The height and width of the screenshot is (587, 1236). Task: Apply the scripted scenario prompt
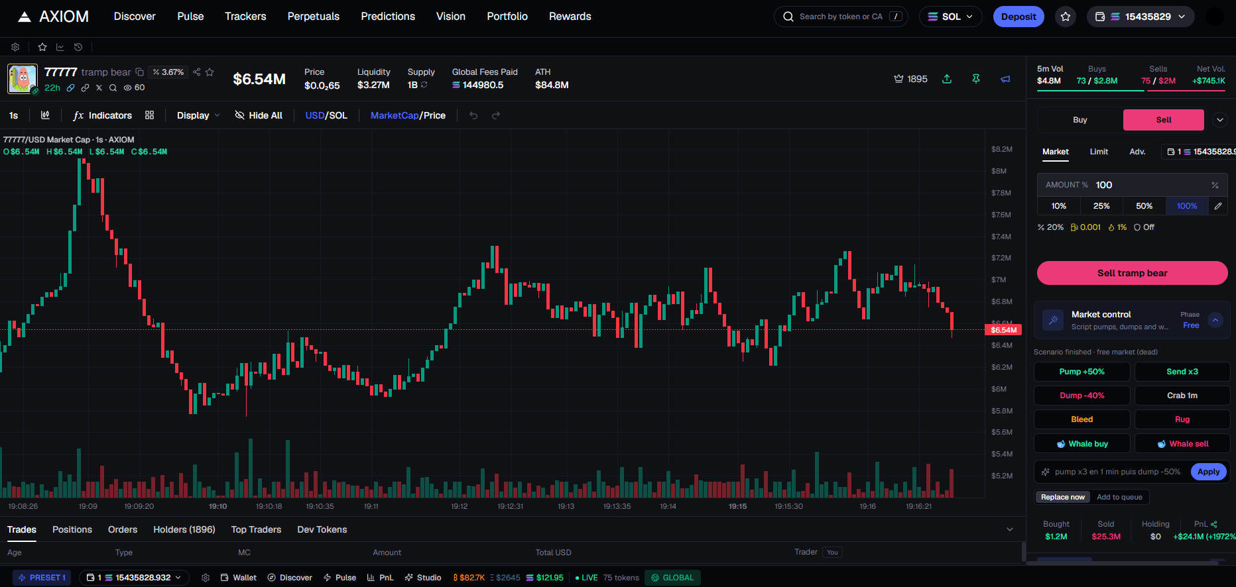coord(1208,472)
